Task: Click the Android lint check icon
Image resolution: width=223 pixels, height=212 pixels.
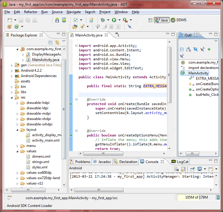Action: click(76, 20)
